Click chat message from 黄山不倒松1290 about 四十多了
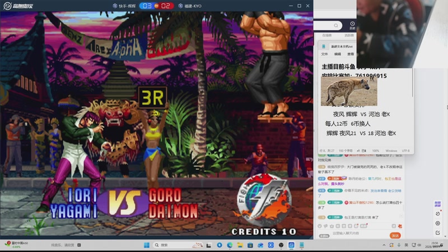 pyautogui.click(x=360, y=205)
